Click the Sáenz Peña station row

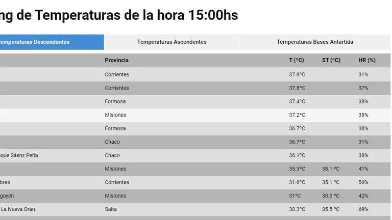(x=195, y=155)
